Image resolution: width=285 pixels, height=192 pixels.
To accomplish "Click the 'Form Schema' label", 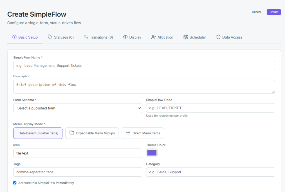I will 24,100.
